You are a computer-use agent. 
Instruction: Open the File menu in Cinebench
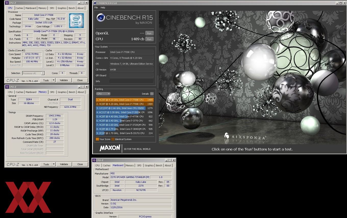click(x=96, y=8)
